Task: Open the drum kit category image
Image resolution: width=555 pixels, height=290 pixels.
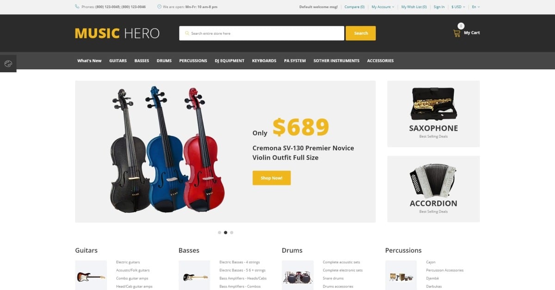Action: coord(297,277)
